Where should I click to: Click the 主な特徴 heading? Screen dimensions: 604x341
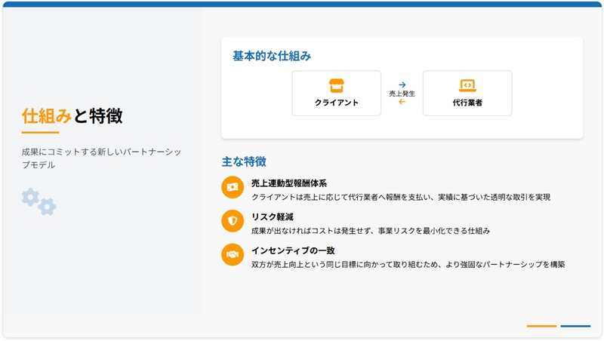(x=244, y=161)
